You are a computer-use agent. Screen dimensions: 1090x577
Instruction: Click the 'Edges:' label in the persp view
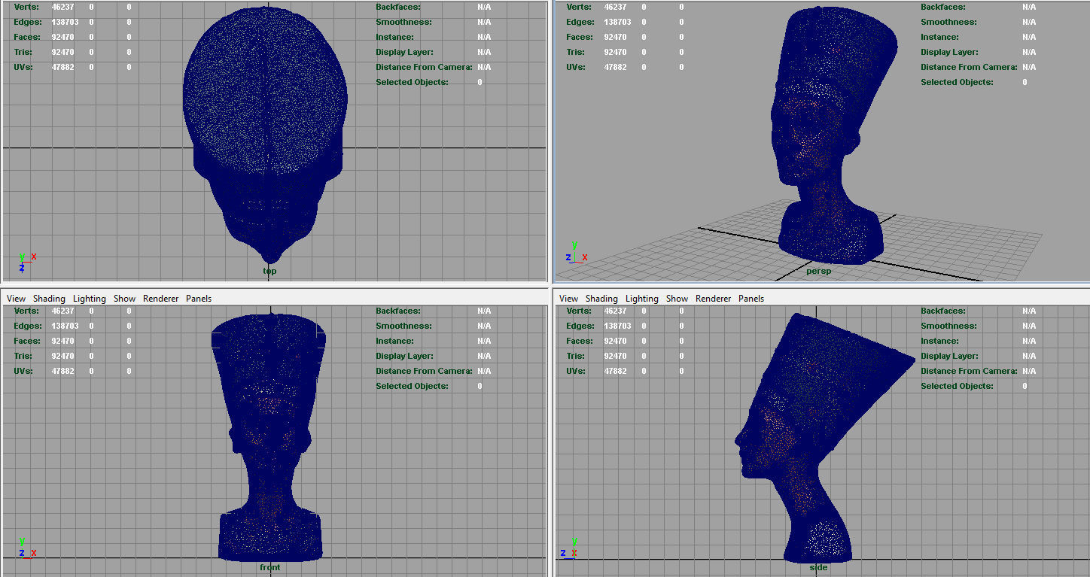tap(580, 22)
